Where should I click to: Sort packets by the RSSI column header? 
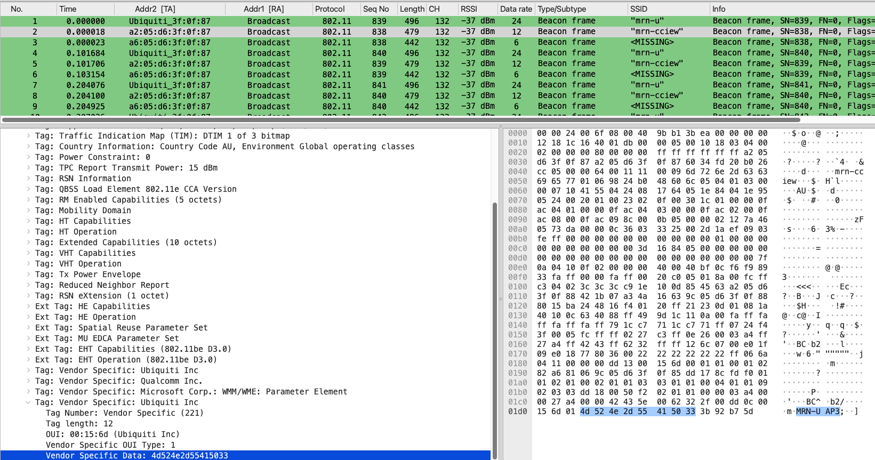[469, 9]
